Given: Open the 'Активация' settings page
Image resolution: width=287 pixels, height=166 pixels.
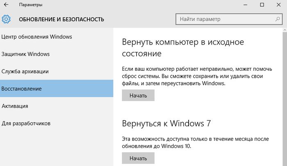Looking at the screenshot, I should tap(15, 106).
